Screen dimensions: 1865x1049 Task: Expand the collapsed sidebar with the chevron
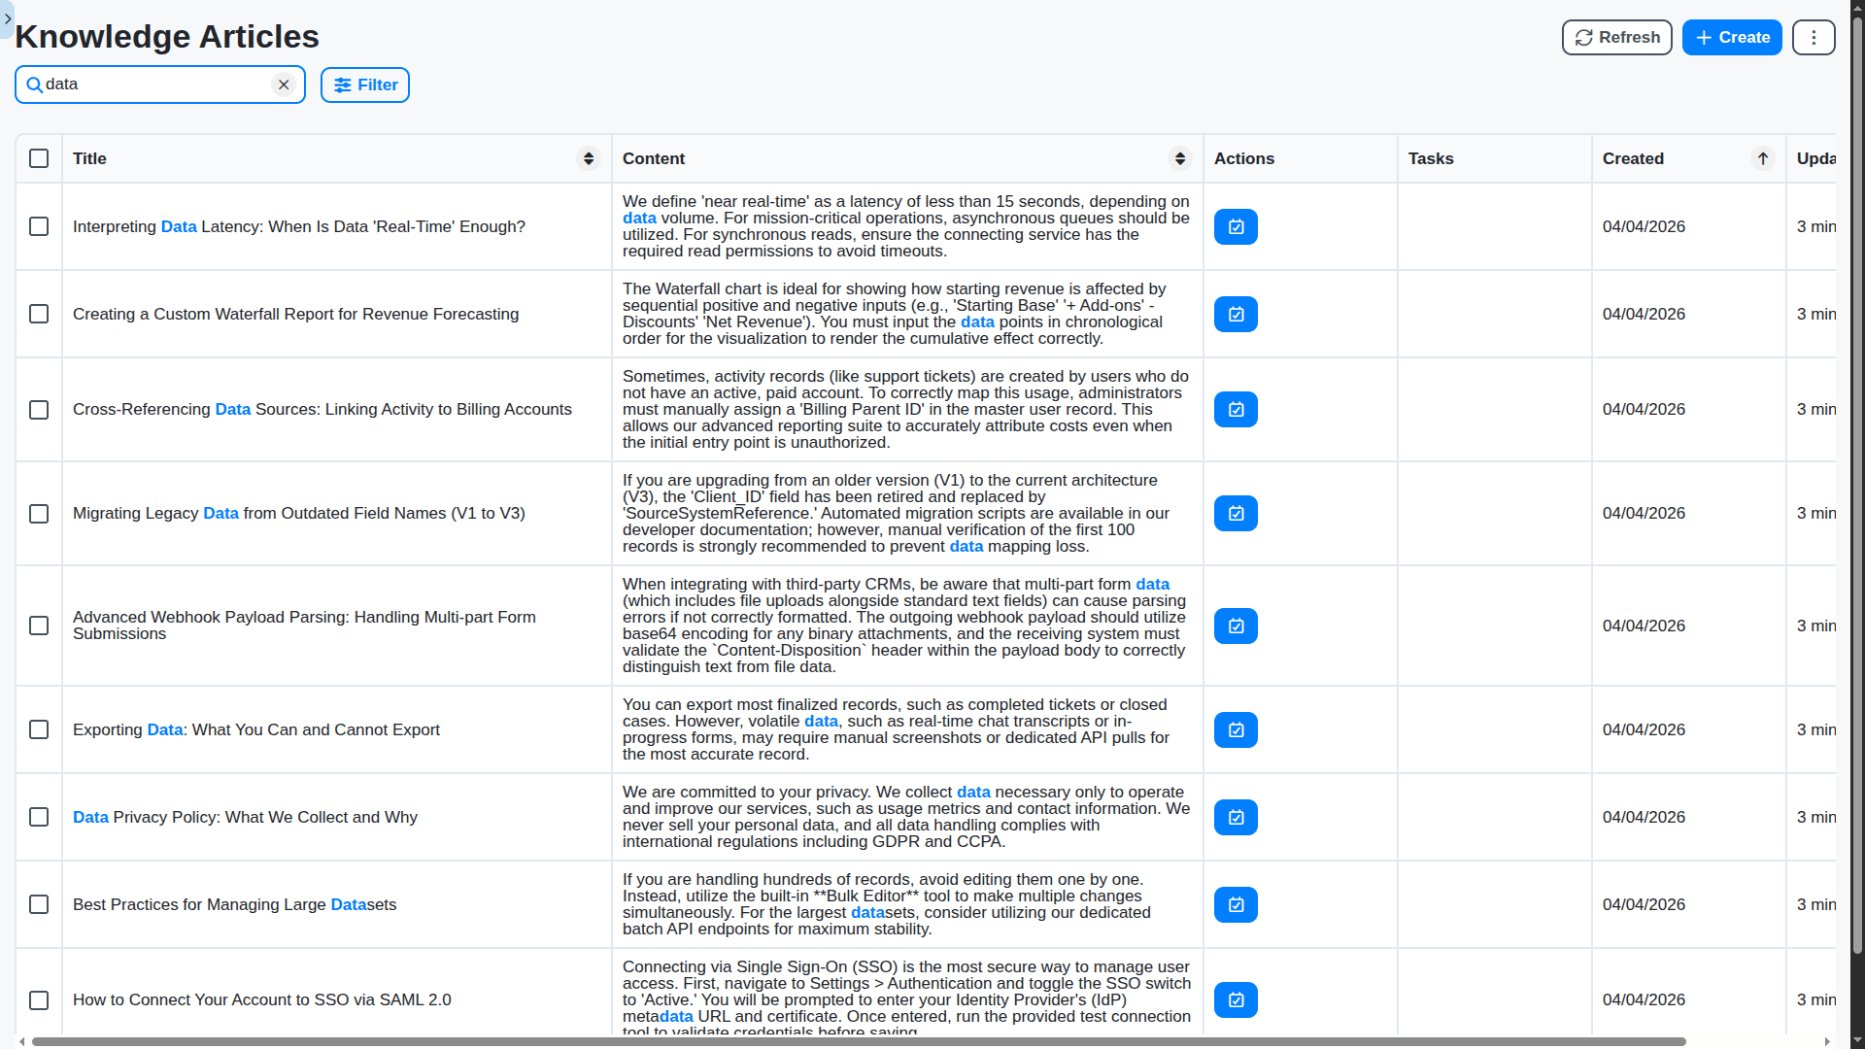tap(7, 18)
